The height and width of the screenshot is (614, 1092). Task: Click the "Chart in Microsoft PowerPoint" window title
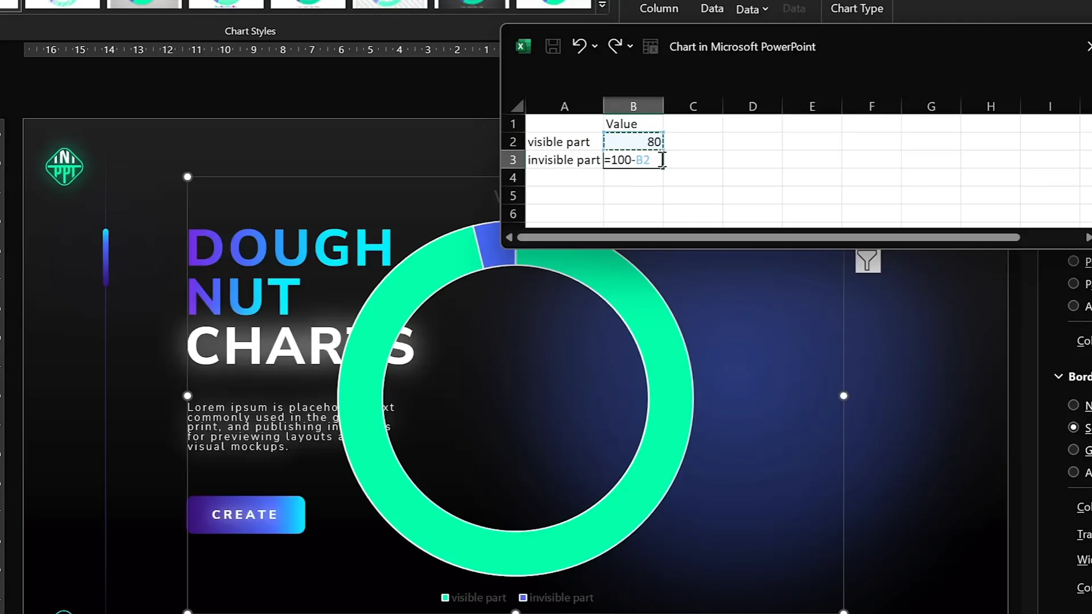tap(742, 47)
